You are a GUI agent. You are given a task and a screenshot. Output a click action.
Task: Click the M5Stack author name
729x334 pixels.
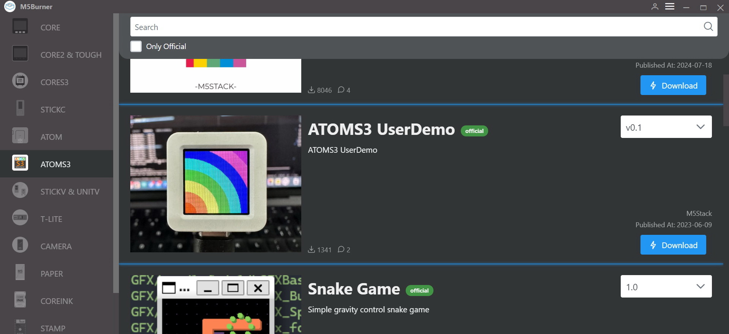(699, 214)
